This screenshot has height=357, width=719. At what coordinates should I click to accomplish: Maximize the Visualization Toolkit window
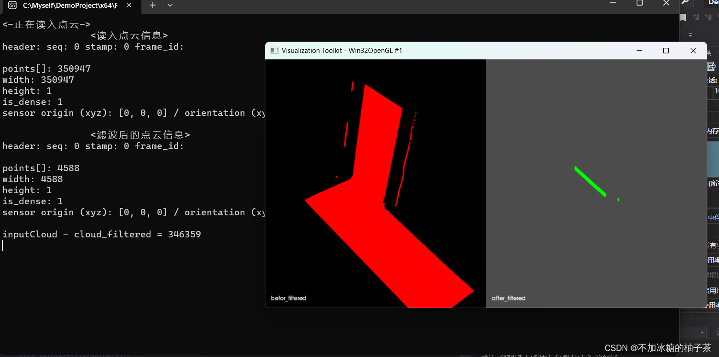click(666, 51)
